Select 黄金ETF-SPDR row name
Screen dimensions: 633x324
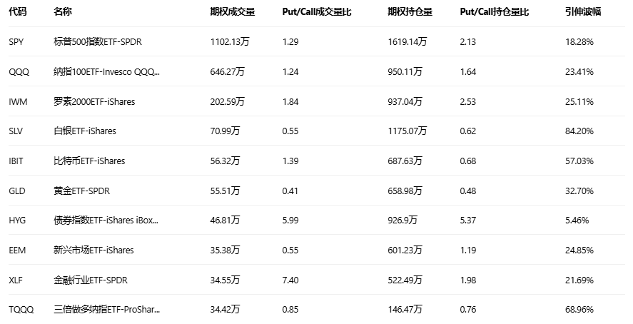click(x=81, y=191)
